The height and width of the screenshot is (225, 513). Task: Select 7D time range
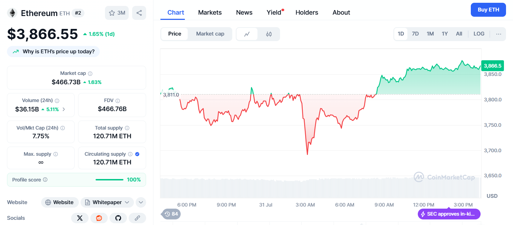tap(415, 34)
